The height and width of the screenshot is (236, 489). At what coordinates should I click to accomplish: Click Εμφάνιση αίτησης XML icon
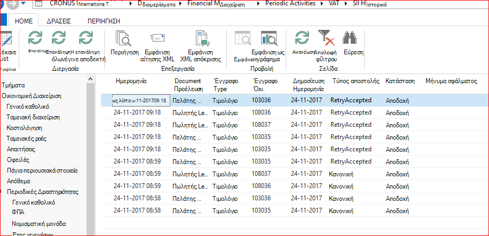point(158,38)
